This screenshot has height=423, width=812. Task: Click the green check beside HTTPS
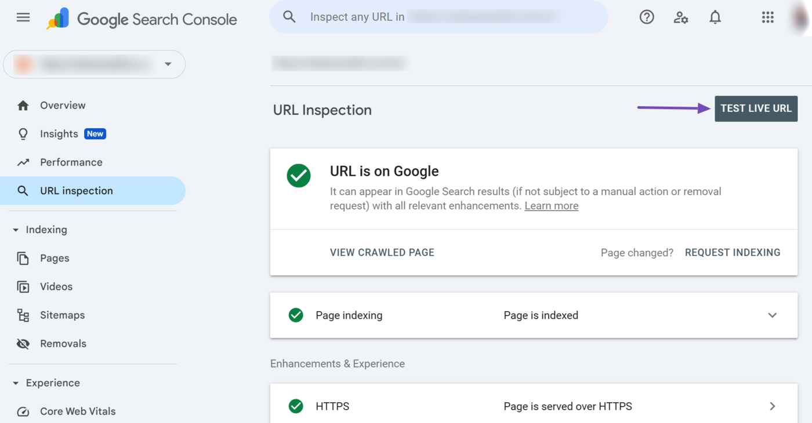click(x=296, y=406)
